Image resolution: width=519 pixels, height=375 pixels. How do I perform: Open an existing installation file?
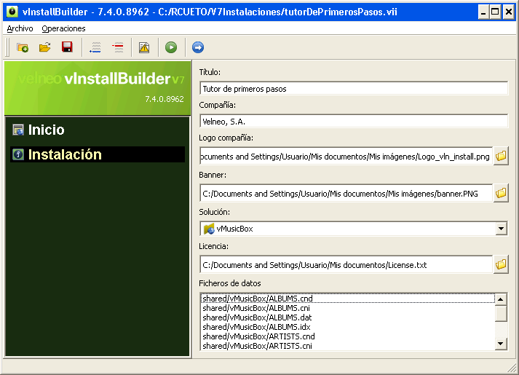click(44, 47)
